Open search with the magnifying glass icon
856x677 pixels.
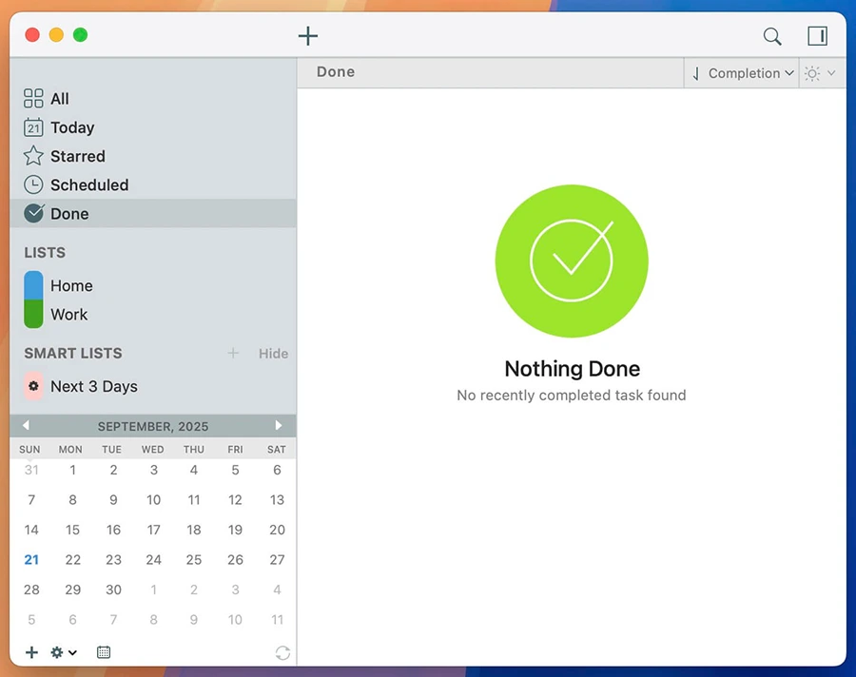[x=772, y=36]
